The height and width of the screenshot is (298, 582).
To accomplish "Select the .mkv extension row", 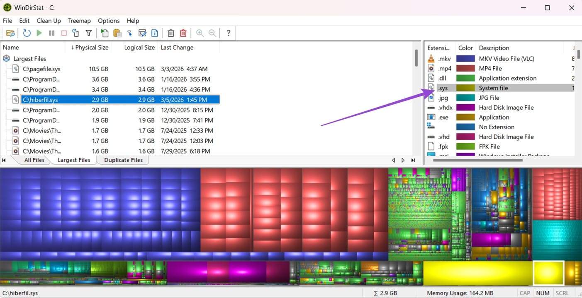I will click(x=444, y=58).
